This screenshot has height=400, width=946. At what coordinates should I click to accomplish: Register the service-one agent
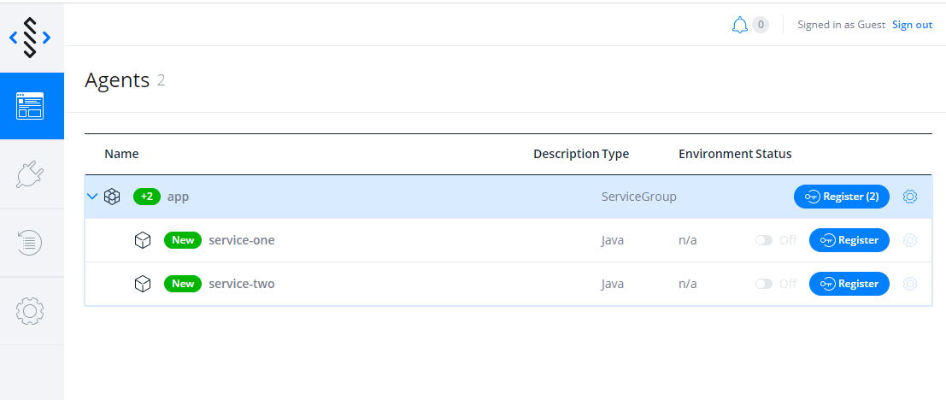[x=849, y=240]
